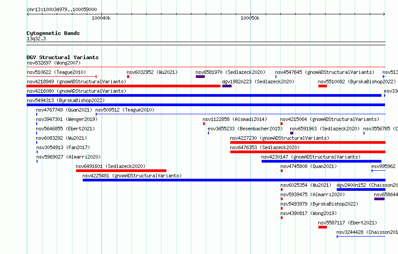The width and height of the screenshot is (398, 254).
Task: Click the red nsv5510082 variant block
Action: 322,86
